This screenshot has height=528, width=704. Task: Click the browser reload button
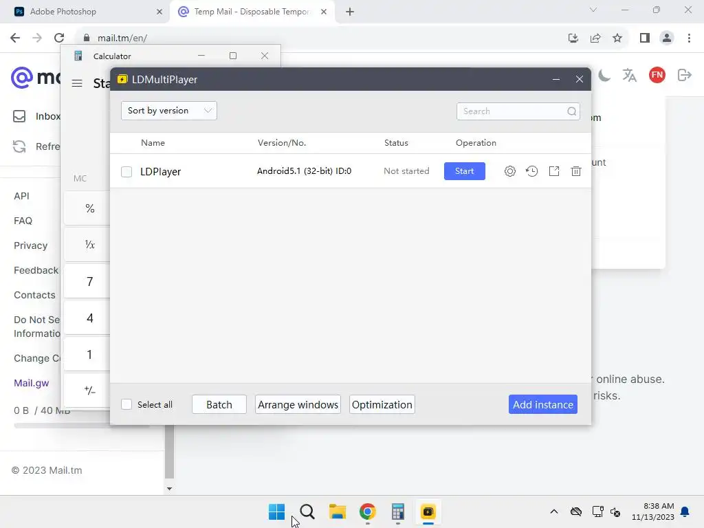(59, 38)
